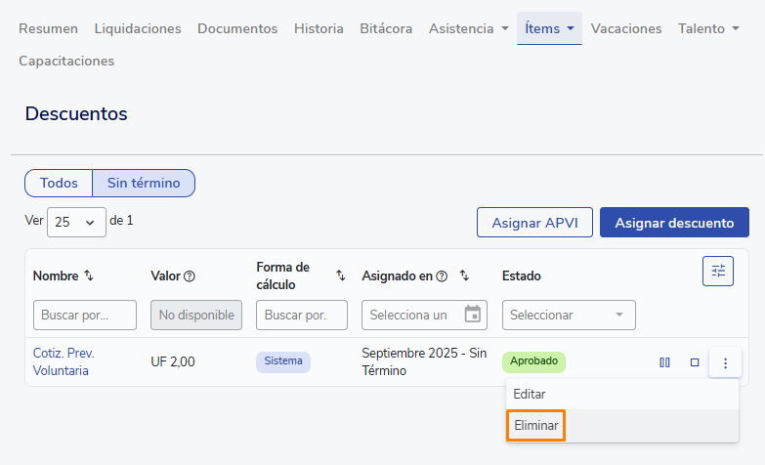
Task: Open the Cotiz. Prev. Voluntaria link
Action: [x=62, y=361]
